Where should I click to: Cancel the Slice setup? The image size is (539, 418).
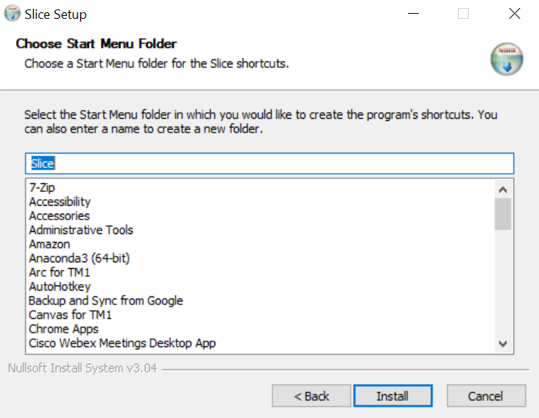coord(485,396)
